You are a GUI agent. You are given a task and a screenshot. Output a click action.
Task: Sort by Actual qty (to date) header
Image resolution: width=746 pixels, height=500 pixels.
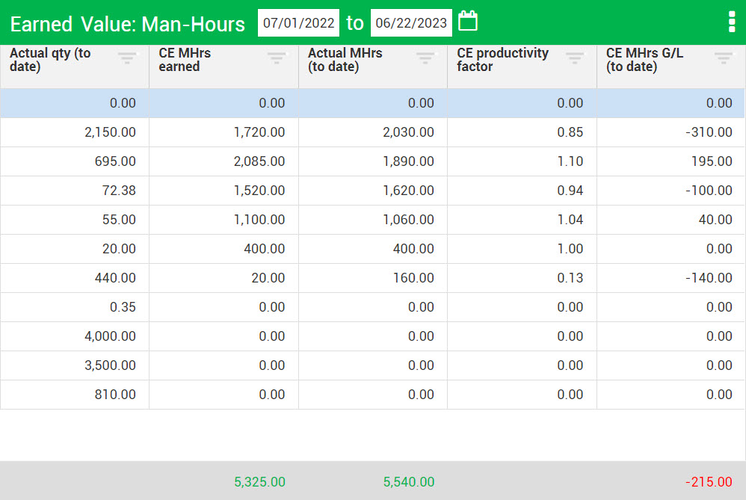[x=50, y=60]
